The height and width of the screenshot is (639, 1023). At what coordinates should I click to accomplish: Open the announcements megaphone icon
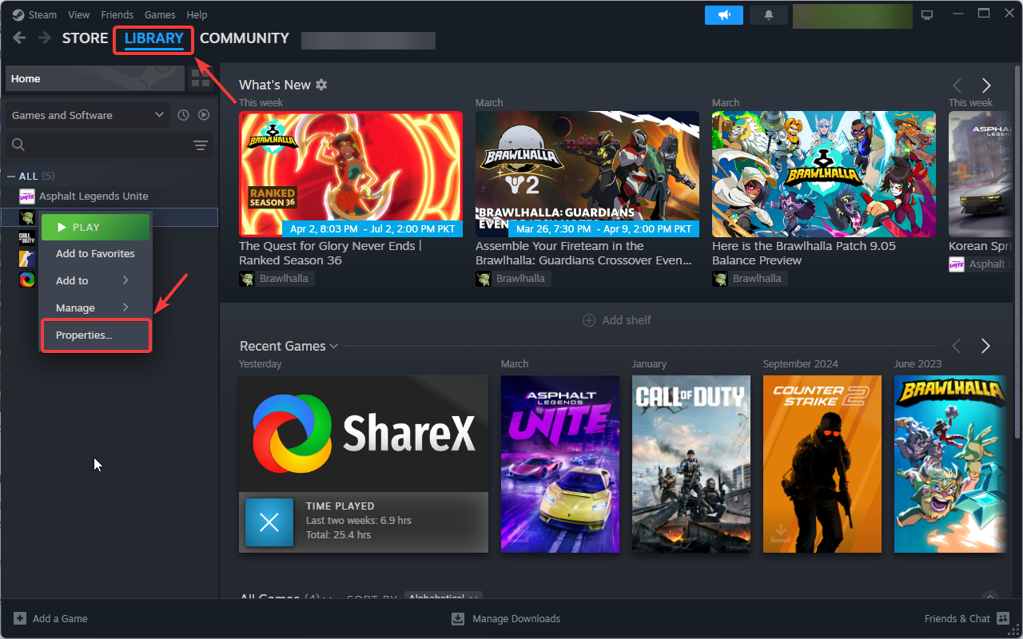pos(723,14)
